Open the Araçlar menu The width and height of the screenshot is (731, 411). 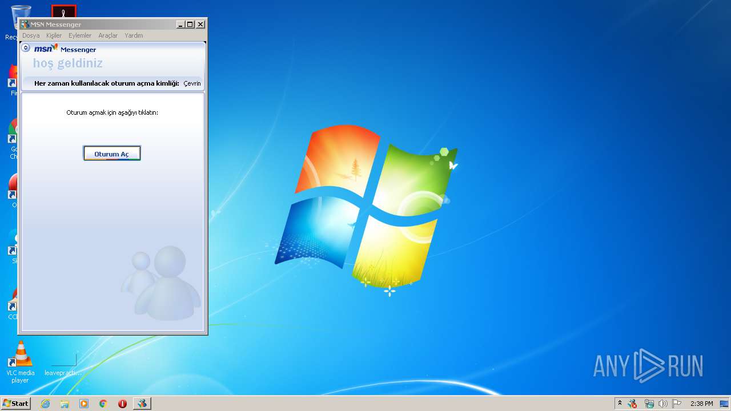(108, 35)
